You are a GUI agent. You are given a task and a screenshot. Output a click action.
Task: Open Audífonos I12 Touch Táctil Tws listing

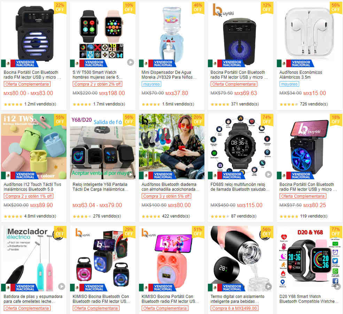coord(32,187)
